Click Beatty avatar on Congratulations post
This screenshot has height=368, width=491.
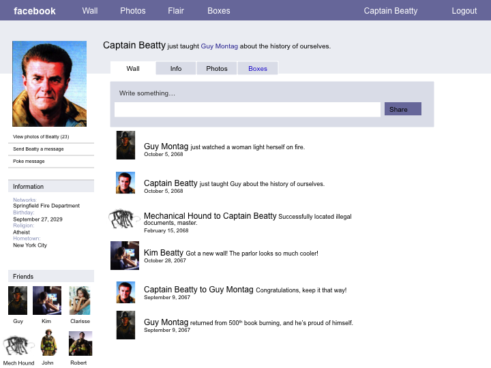pyautogui.click(x=125, y=292)
